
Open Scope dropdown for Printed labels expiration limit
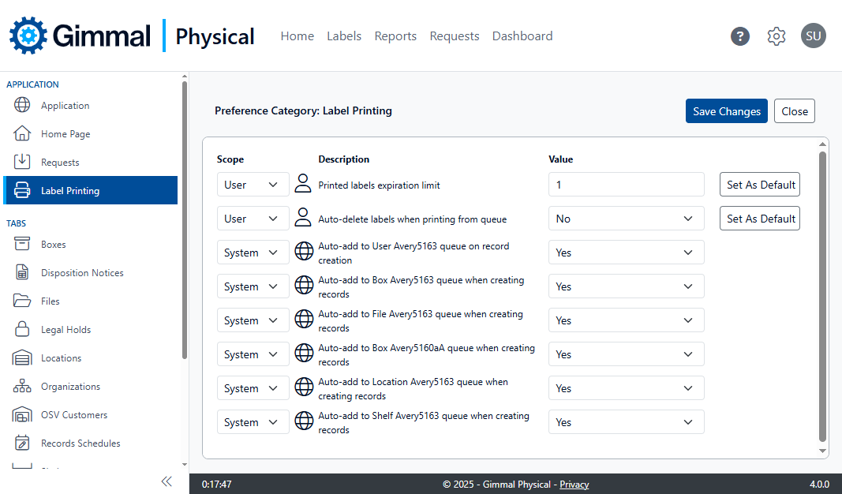(x=253, y=185)
